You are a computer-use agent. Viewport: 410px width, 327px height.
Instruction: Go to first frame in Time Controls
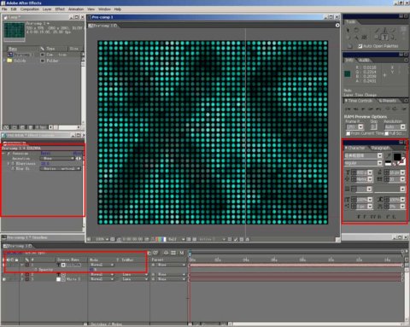(x=348, y=109)
